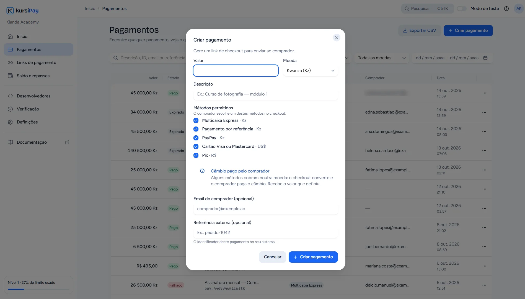Open row actions for 140 500,00 Kz payment

coord(484,151)
